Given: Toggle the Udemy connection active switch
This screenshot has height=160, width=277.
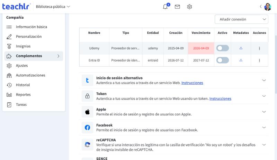Looking at the screenshot, I should click(x=222, y=48).
